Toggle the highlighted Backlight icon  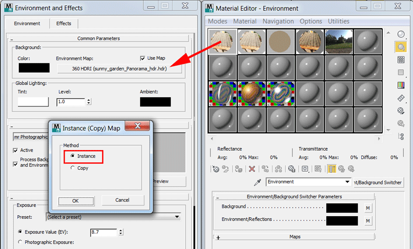click(401, 47)
